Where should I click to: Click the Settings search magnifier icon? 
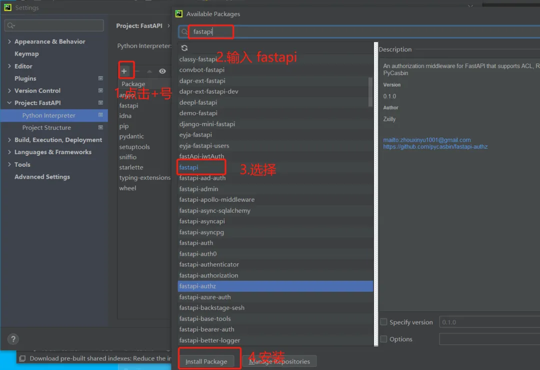[x=11, y=25]
